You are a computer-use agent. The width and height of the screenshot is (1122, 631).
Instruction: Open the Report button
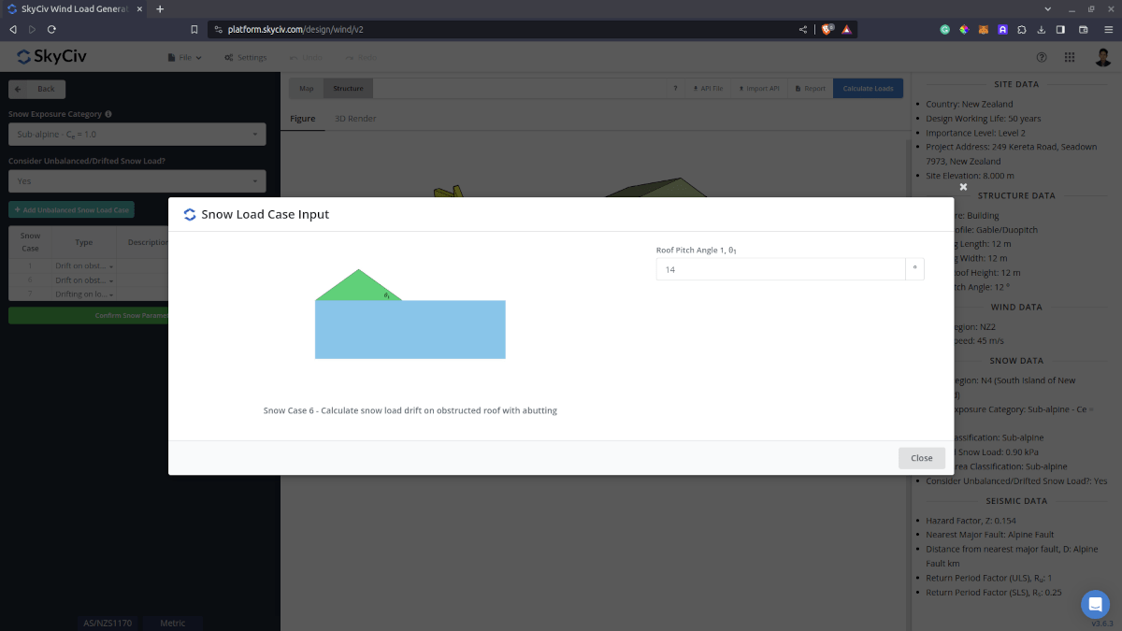pos(810,88)
